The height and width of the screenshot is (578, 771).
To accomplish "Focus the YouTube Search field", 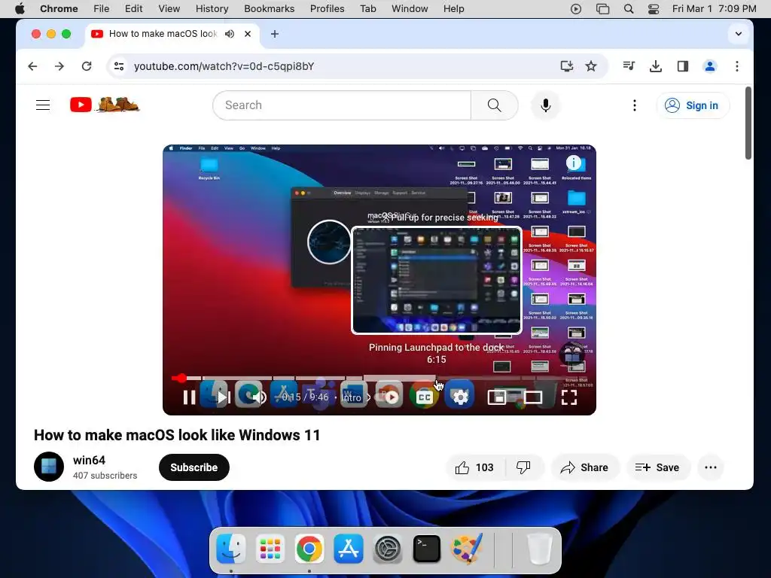I will point(342,105).
